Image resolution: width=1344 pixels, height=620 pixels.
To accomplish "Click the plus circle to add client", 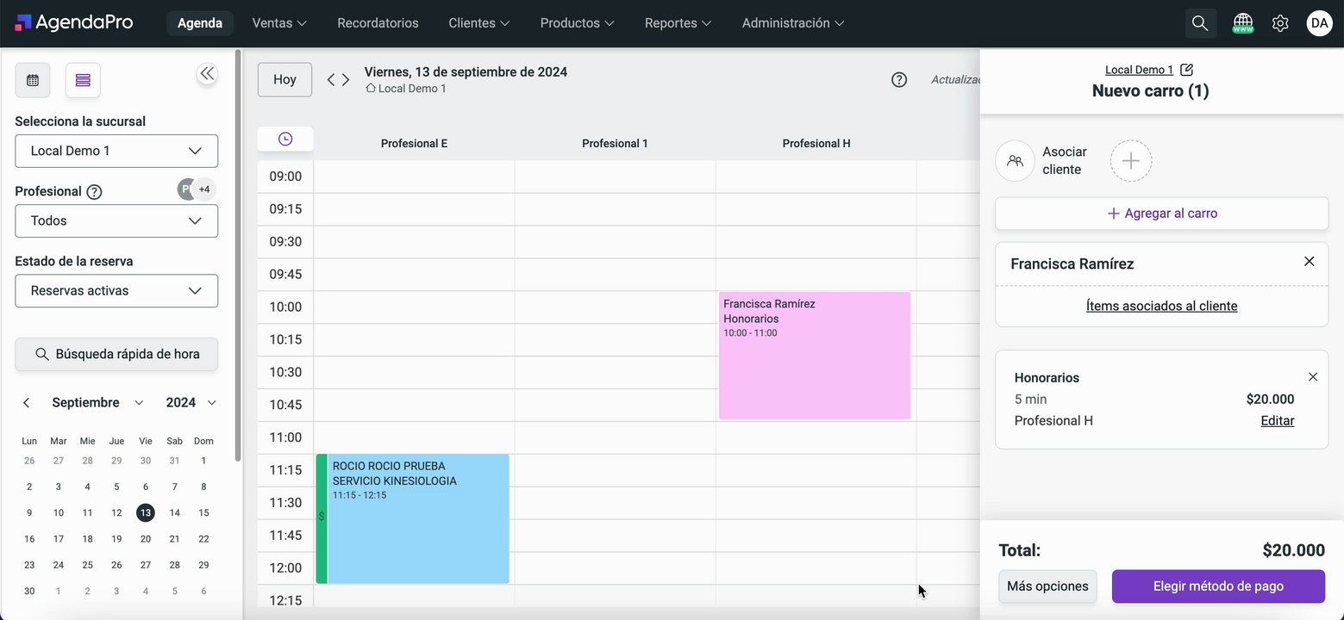I will pos(1130,161).
